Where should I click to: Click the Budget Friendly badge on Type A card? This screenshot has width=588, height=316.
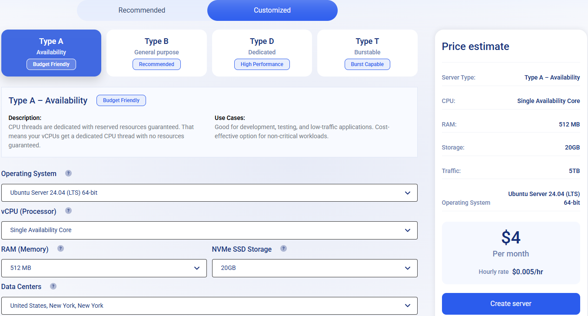[51, 64]
